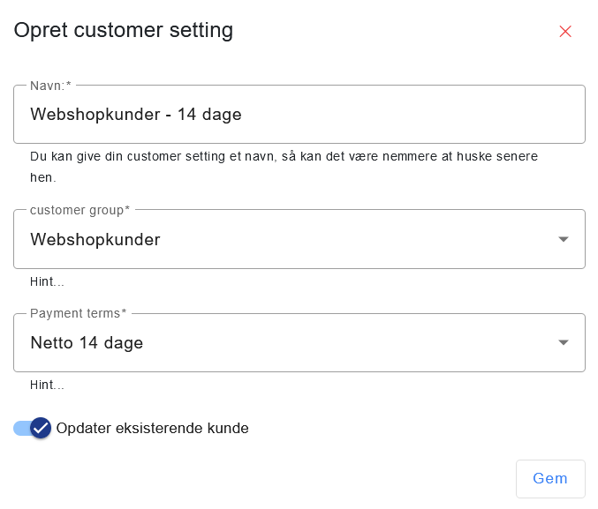Click the Hint text under customer group
This screenshot has width=598, height=509.
coord(47,282)
